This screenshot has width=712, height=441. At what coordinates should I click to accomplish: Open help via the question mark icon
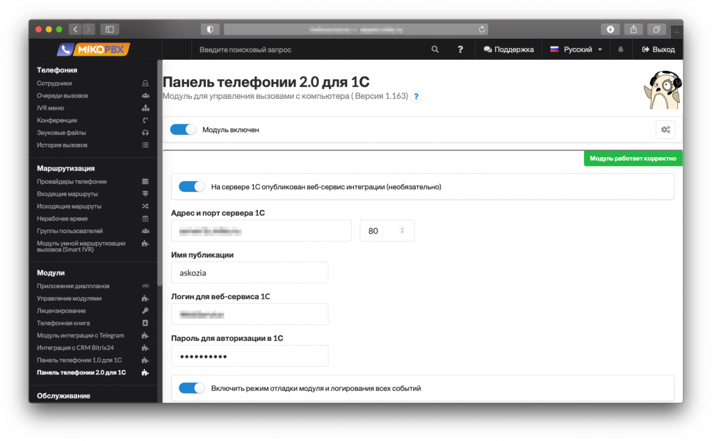coord(460,49)
